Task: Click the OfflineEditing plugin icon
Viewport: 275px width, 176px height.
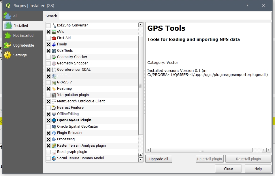Action: [x=54, y=114]
